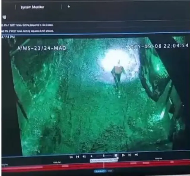The height and width of the screenshot is (176, 190).
Task: Pause the video playback
Action: 116,155
